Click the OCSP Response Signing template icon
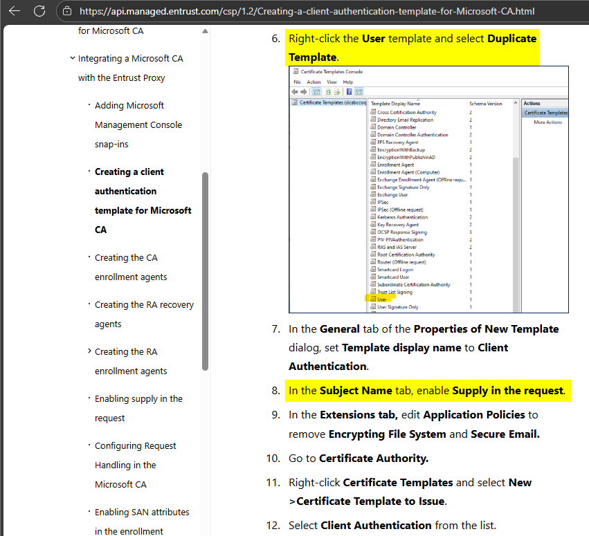 (372, 232)
